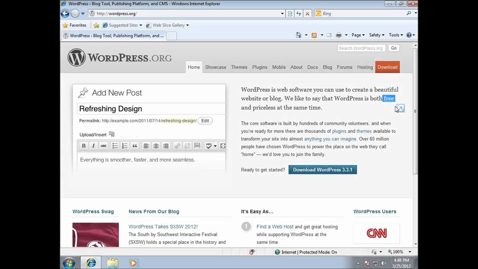Click the Insert More tag icon
478x269 pixels.
click(197, 146)
